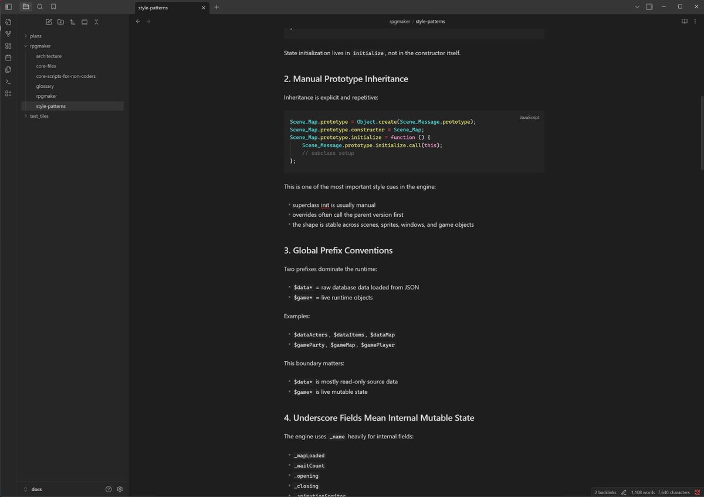Toggle the left sidebar collapse icon
This screenshot has height=497, width=704.
(x=8, y=7)
